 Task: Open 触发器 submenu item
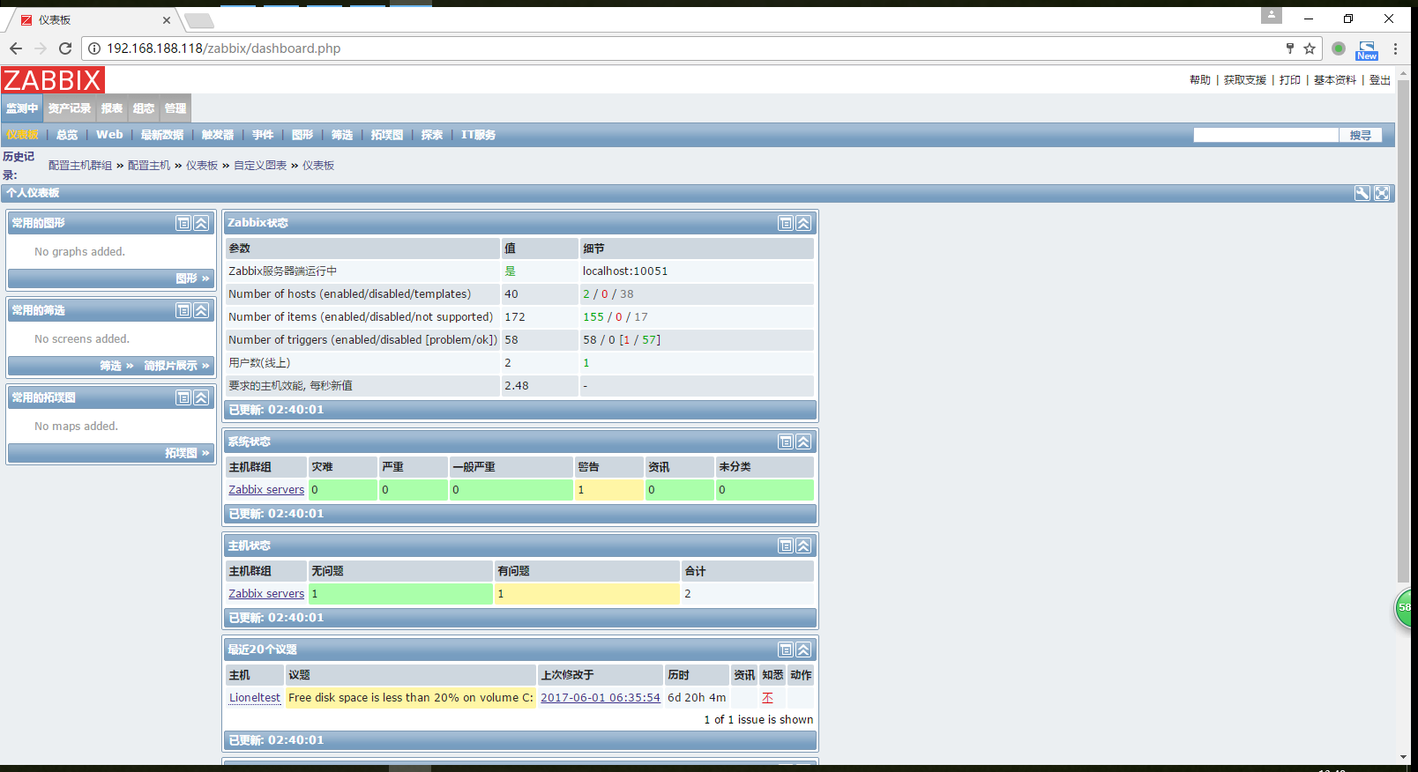[x=218, y=135]
